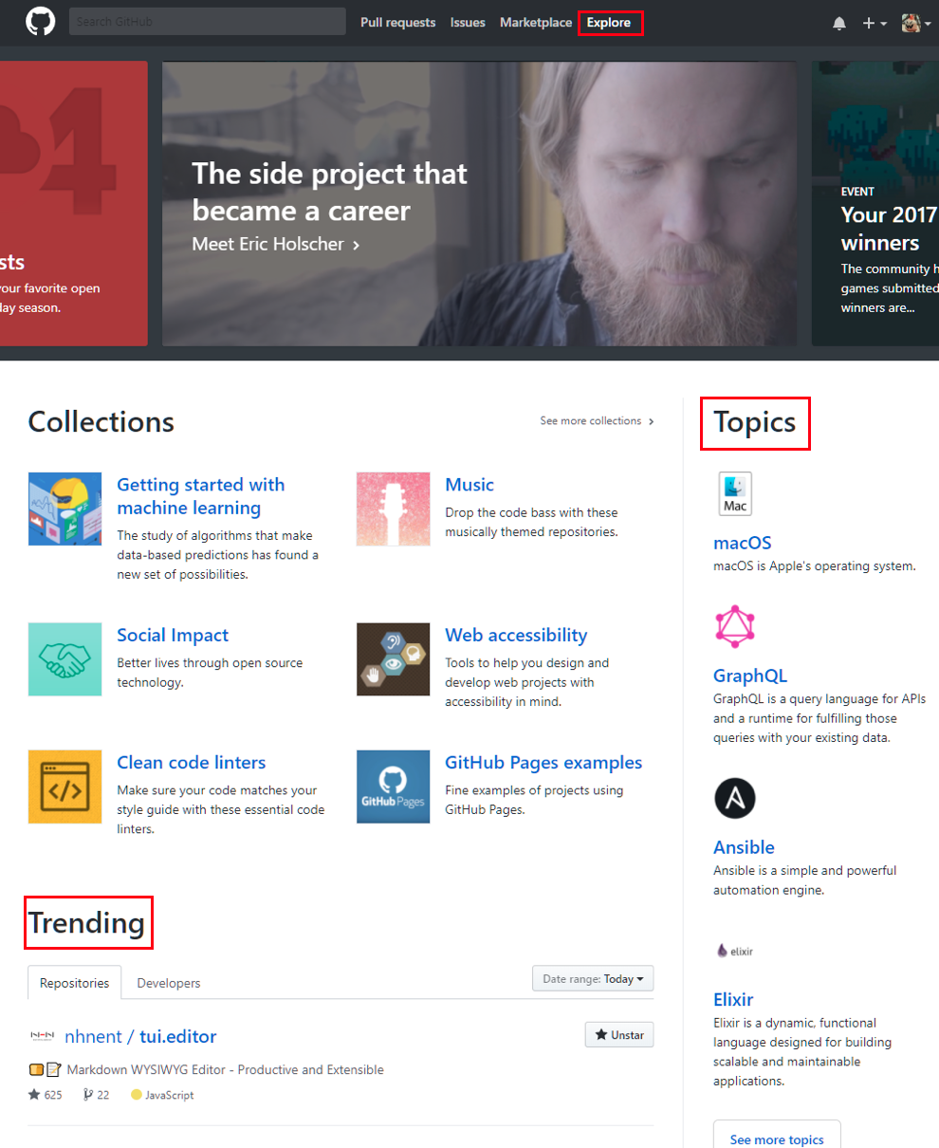Image resolution: width=939 pixels, height=1148 pixels.
Task: Open the Meet Eric Holscher story link
Action: click(276, 244)
